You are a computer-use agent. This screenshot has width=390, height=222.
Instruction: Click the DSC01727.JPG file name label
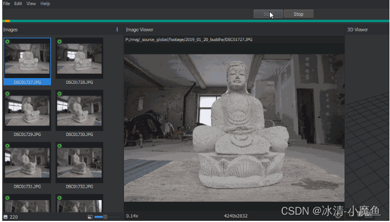[27, 82]
